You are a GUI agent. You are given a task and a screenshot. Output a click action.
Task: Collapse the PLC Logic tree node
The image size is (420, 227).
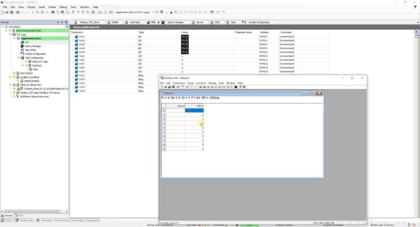click(10, 34)
